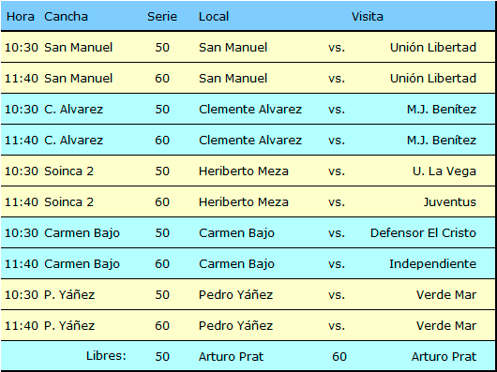Select the U. La Vega visiting team
This screenshot has height=372, width=497.
pyautogui.click(x=444, y=171)
